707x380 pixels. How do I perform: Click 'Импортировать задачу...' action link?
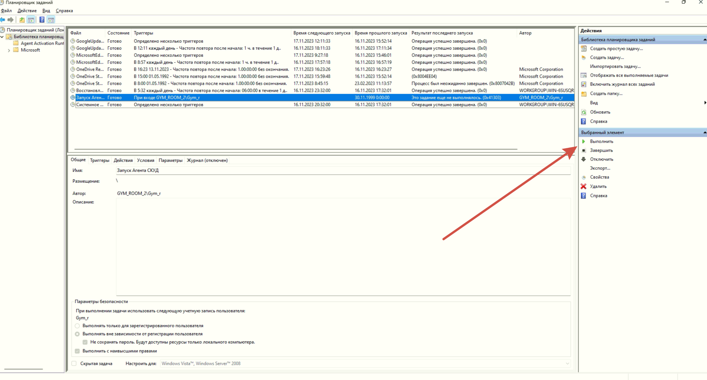615,66
